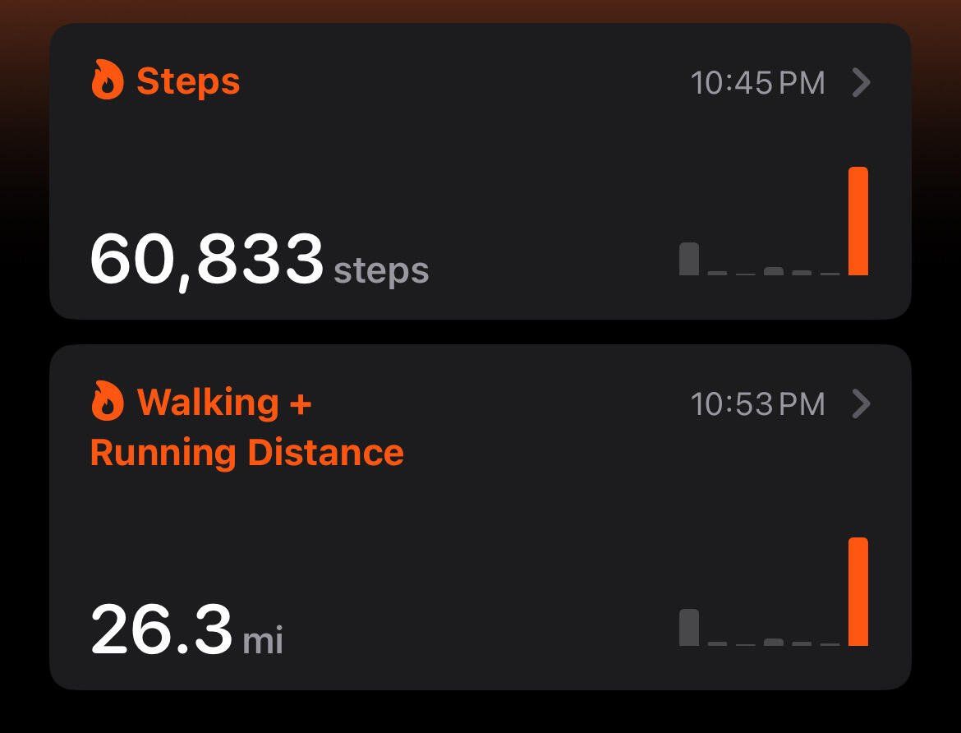Select the tall orange bar in Distance chart
The height and width of the screenshot is (733, 961).
(x=858, y=592)
